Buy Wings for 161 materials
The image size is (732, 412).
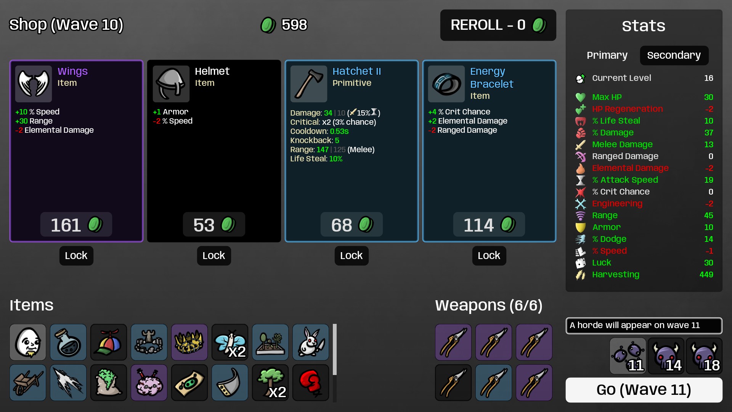pos(76,225)
